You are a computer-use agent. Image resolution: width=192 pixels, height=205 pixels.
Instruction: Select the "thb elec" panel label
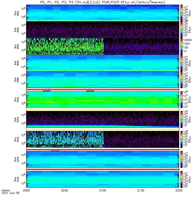point(16,30)
